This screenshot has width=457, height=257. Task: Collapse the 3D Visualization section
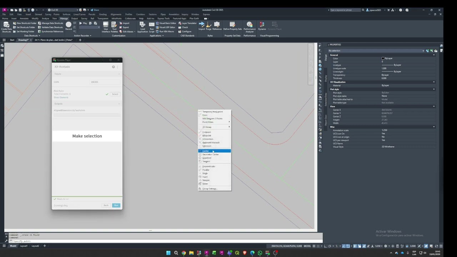pyautogui.click(x=434, y=82)
